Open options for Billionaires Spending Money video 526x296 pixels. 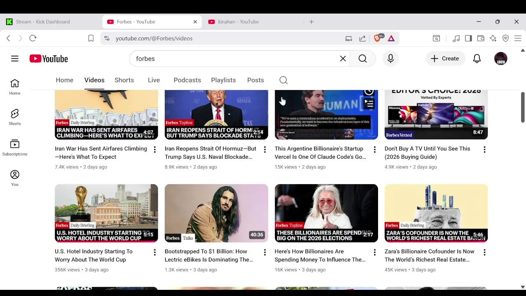[374, 252]
